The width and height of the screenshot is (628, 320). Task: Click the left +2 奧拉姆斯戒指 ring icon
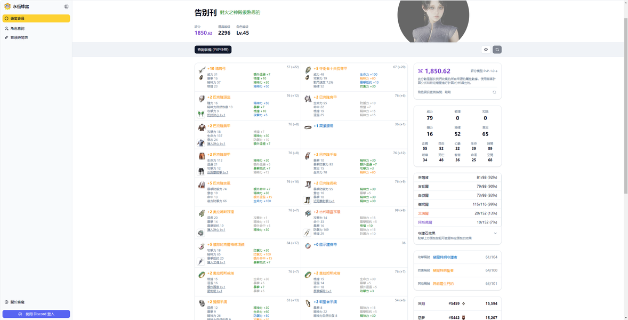pyautogui.click(x=202, y=275)
